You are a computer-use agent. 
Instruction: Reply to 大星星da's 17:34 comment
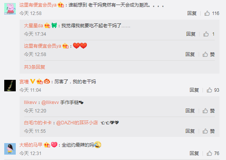click(191, 34)
